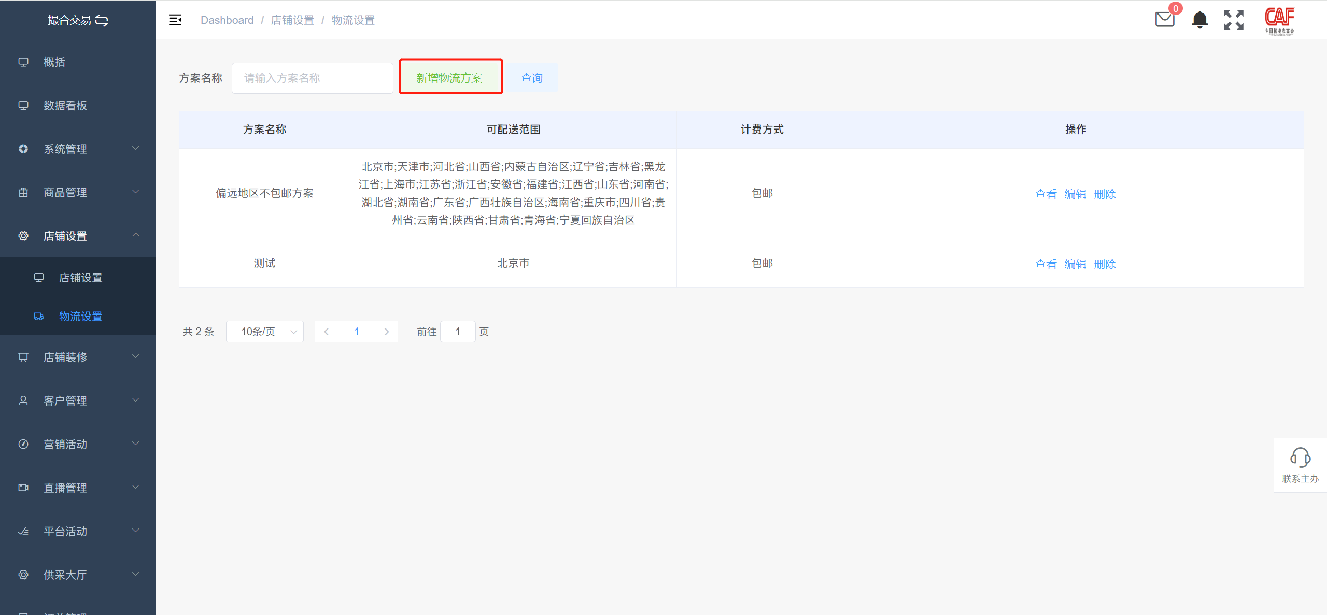Open the mail inbox envelope icon
This screenshot has height=615, width=1327.
tap(1164, 20)
